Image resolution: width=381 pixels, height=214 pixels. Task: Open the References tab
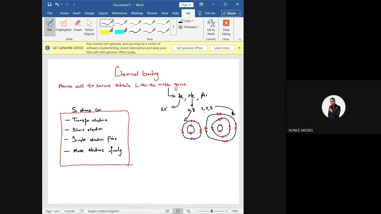(x=119, y=13)
